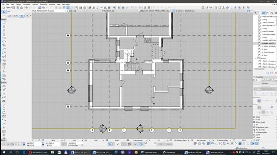
Task: Open Viber from the taskbar
Action: [x=123, y=152]
